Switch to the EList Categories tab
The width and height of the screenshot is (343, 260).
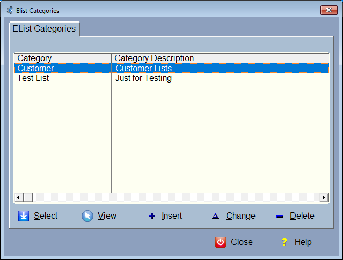pyautogui.click(x=44, y=29)
